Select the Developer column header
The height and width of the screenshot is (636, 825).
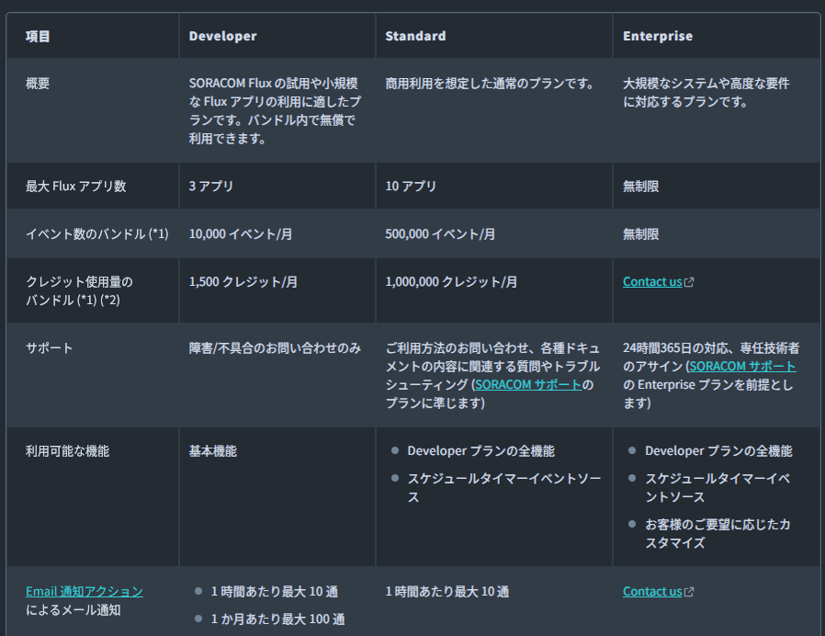[222, 36]
